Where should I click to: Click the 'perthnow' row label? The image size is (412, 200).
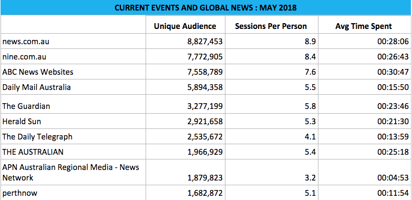pos(20,193)
